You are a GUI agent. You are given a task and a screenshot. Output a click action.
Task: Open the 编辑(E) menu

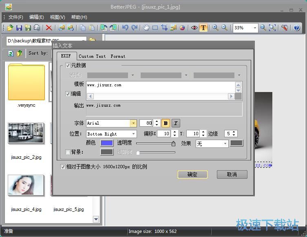(x=36, y=17)
